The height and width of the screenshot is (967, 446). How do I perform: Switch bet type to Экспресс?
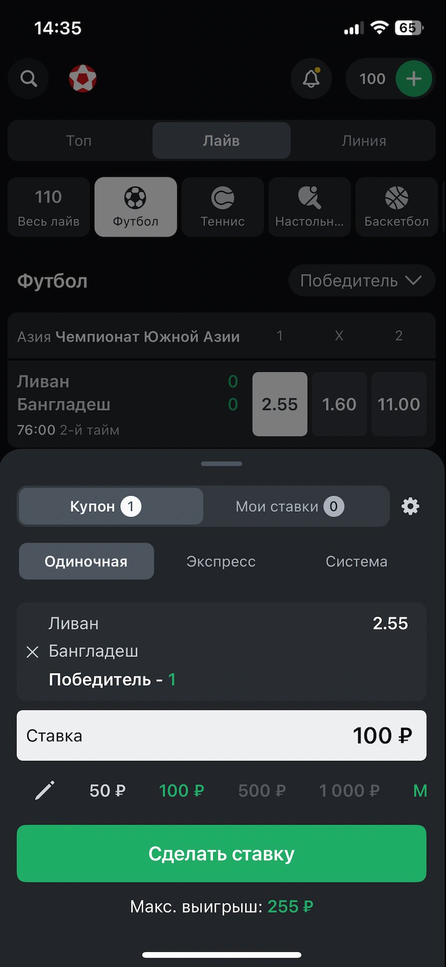tap(221, 561)
